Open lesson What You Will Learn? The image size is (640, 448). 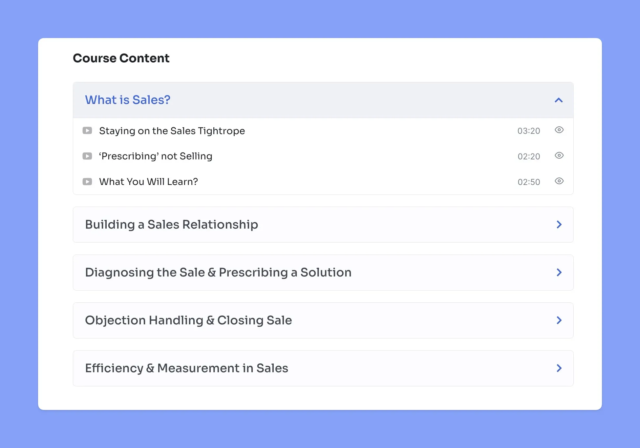click(149, 182)
